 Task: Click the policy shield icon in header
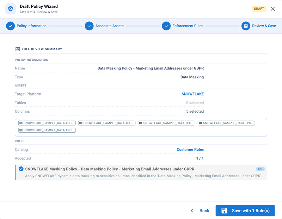11,8
